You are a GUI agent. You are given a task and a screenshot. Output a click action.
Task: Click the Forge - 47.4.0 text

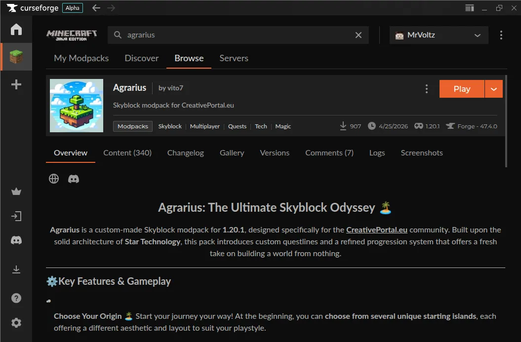(477, 126)
